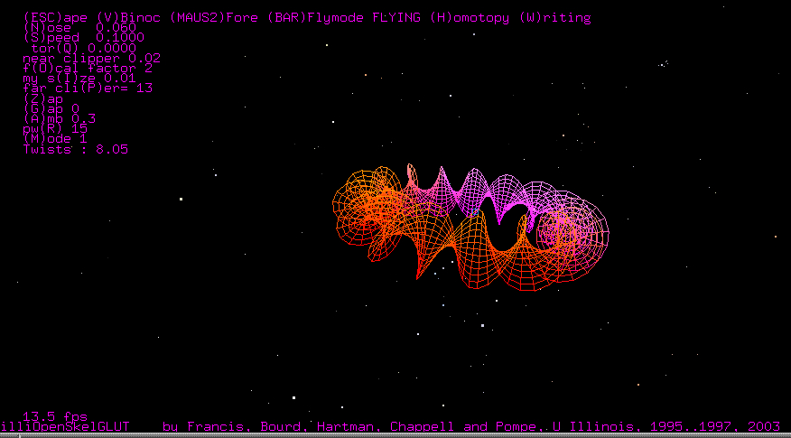Viewport: 791px width, 438px height.
Task: Click the (V)Binoc option
Action: point(122,18)
